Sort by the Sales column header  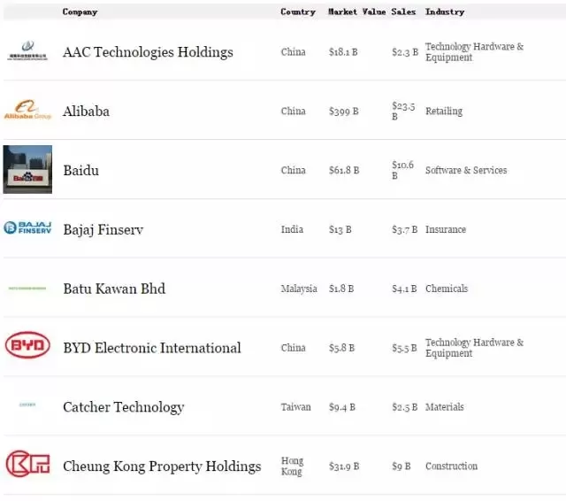click(x=403, y=12)
